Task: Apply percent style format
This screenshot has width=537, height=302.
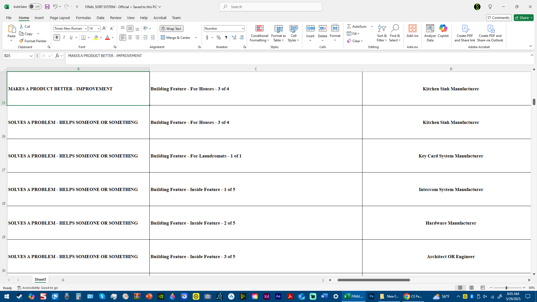Action: (x=219, y=37)
